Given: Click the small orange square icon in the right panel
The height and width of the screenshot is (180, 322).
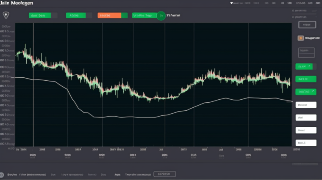Looking at the screenshot, I should 299,38.
